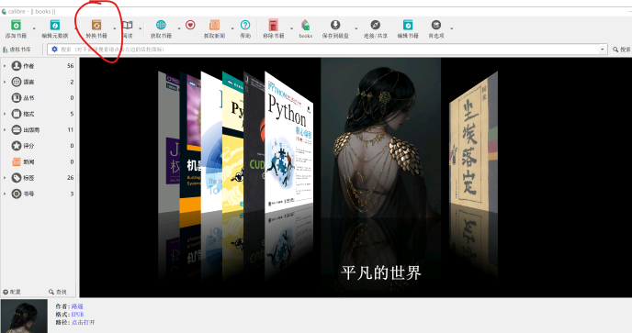The image size is (632, 333).
Task: Click the 连接/共享 (Connect/share) icon
Action: point(375,25)
